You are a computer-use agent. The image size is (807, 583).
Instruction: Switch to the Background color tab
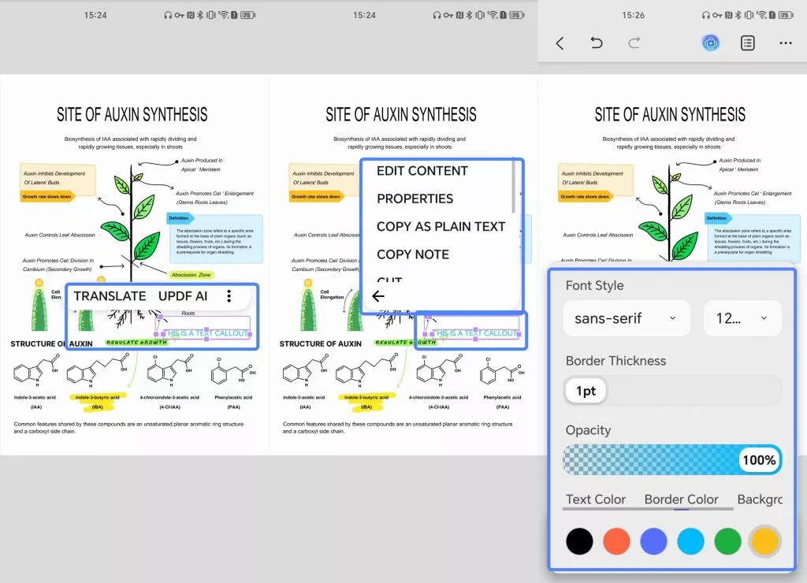(x=760, y=499)
